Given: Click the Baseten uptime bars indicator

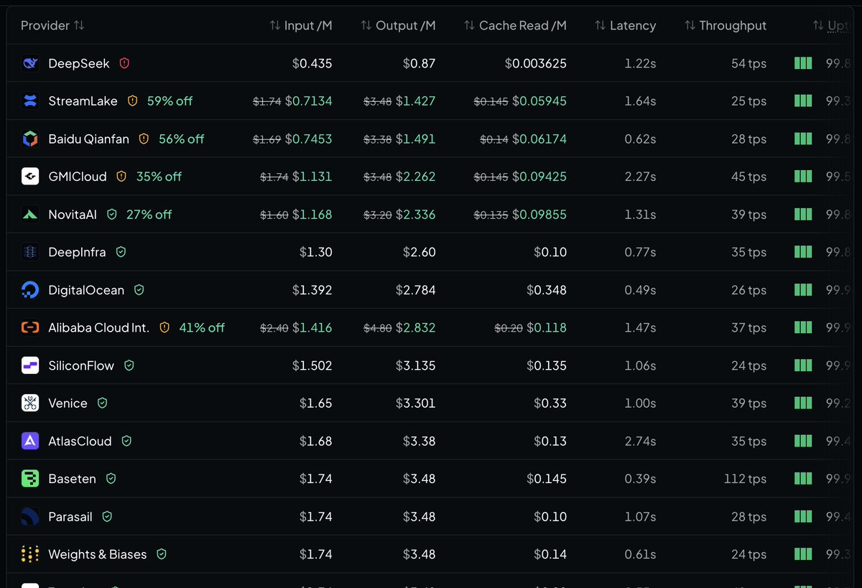Looking at the screenshot, I should (803, 479).
